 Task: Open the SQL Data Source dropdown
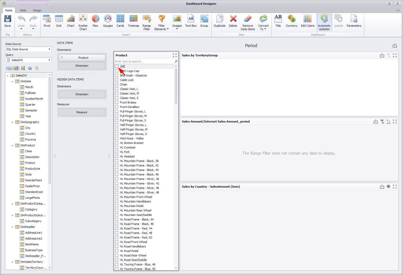49,49
